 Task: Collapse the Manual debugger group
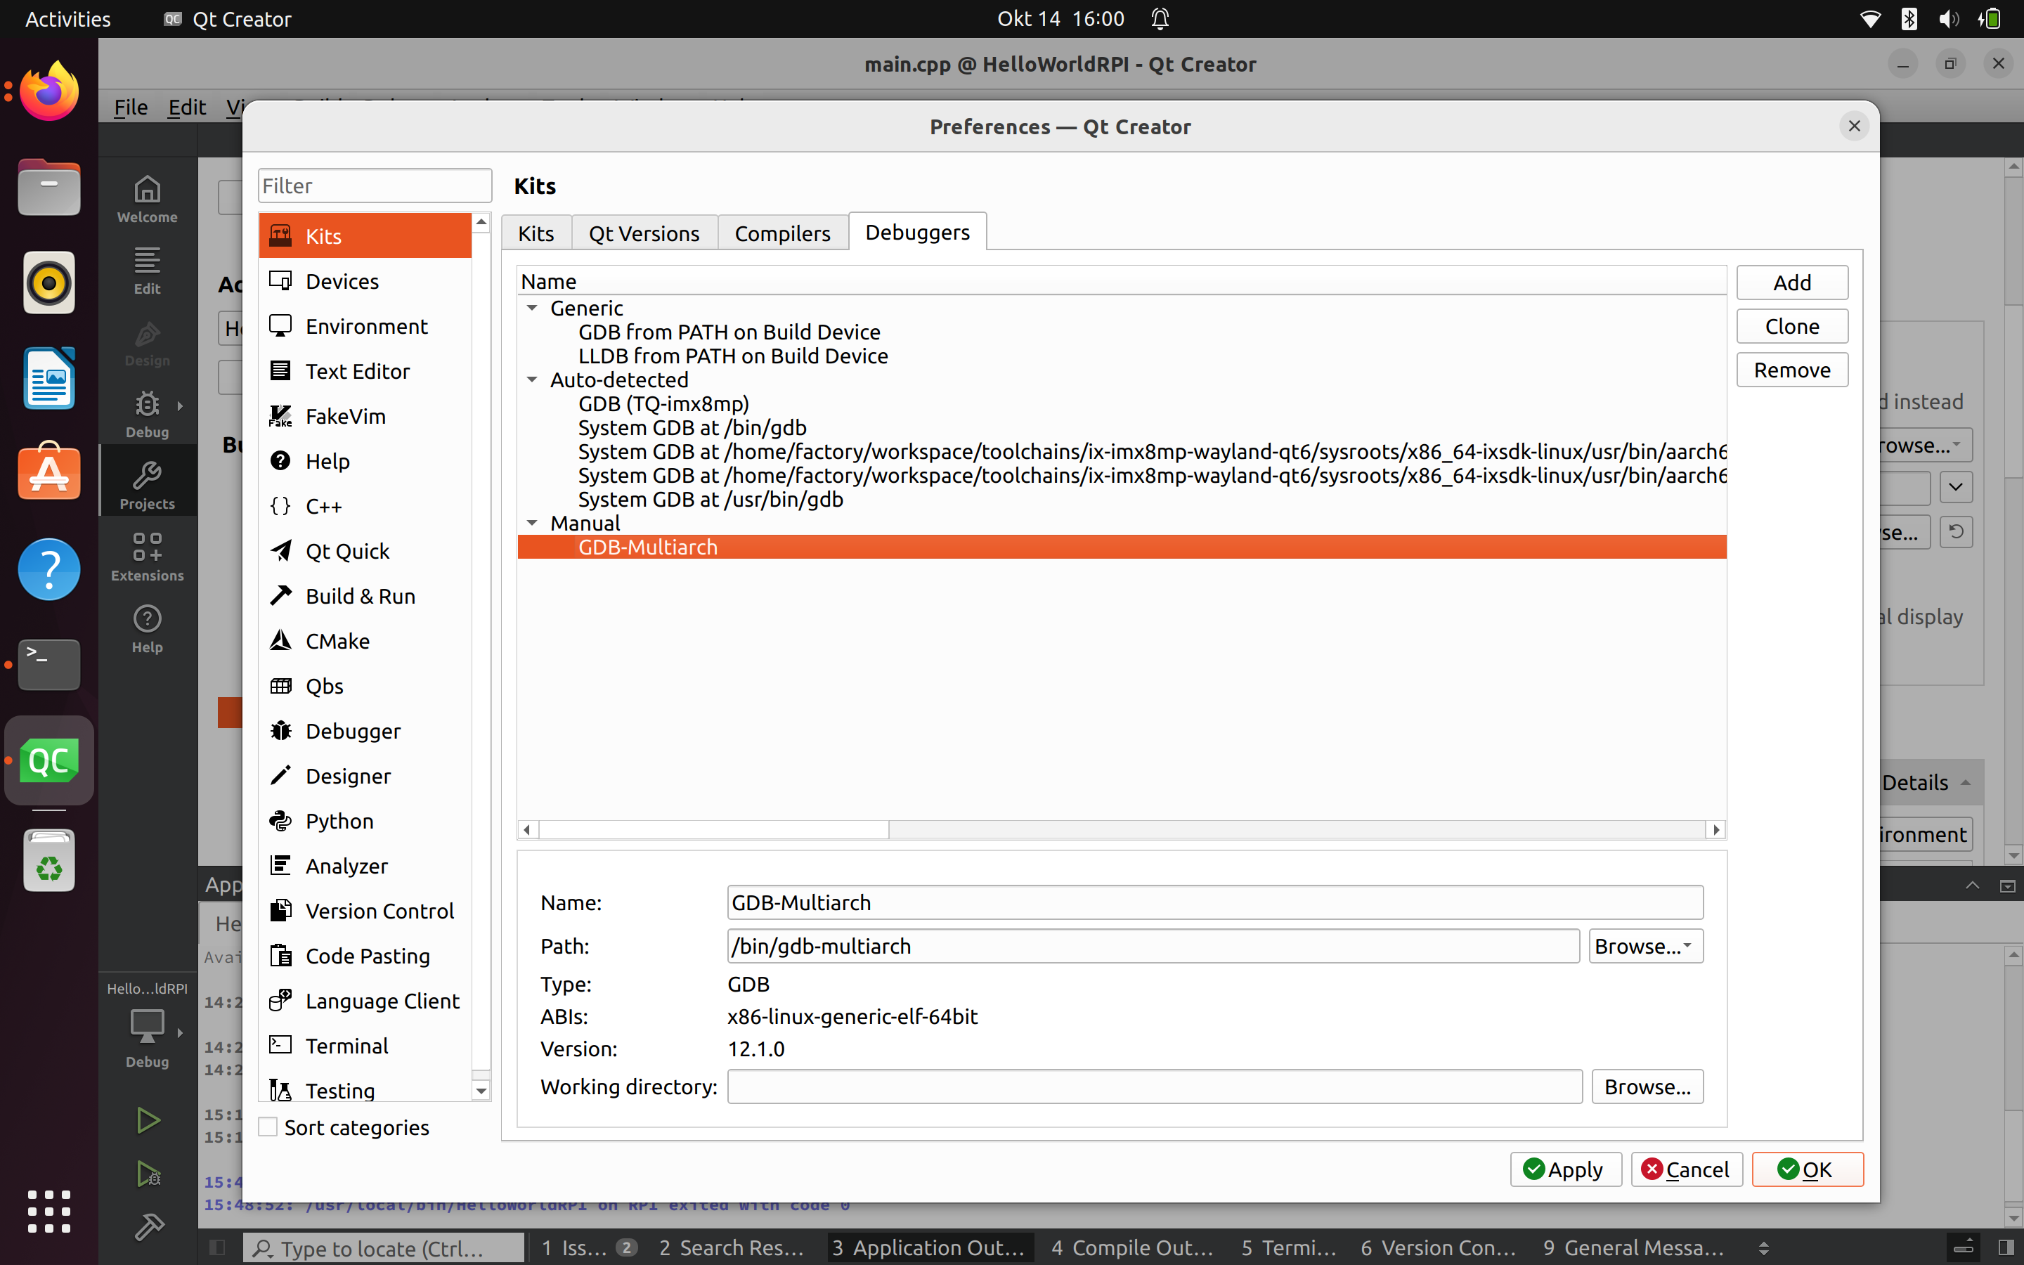[x=532, y=523]
